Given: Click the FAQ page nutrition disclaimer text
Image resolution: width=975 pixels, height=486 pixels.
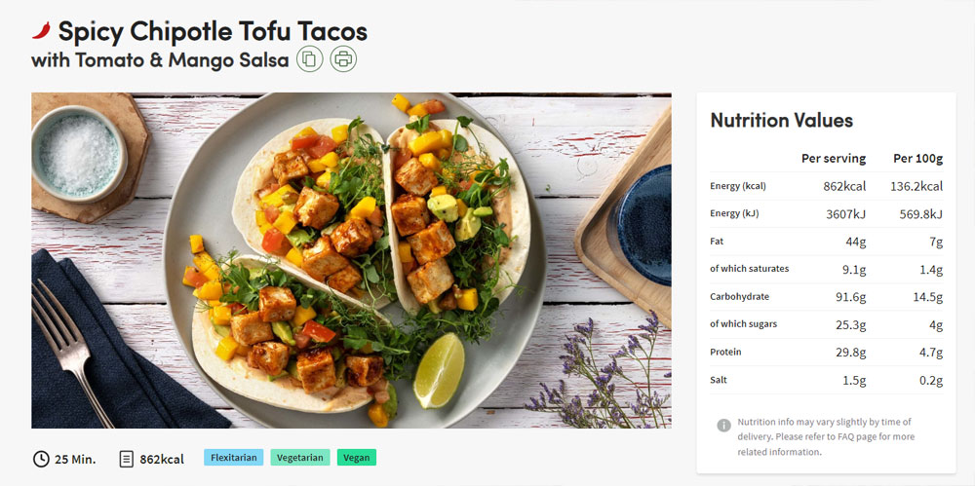Looking at the screenshot, I should (x=827, y=437).
